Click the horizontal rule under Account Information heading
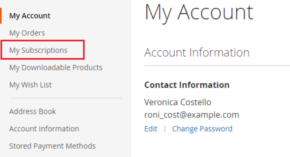Viewport: 290px width, 157px height. 217,65
